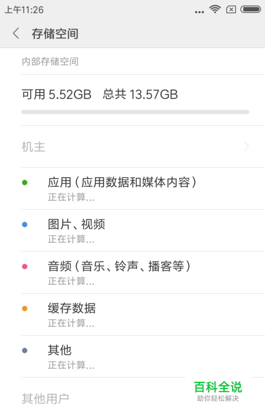Screen dimensions: 265x419
Task: Tap the 可用 5.52GB storage summary
Action: pos(57,94)
